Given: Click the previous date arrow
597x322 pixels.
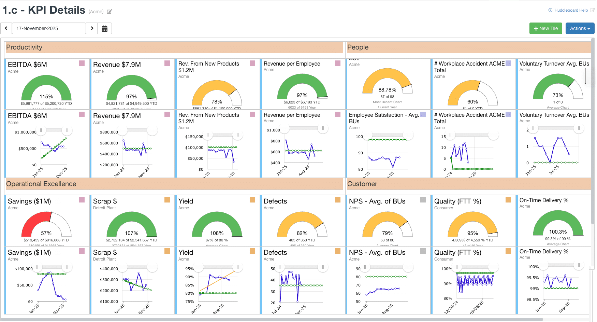Looking at the screenshot, I should click(x=6, y=28).
